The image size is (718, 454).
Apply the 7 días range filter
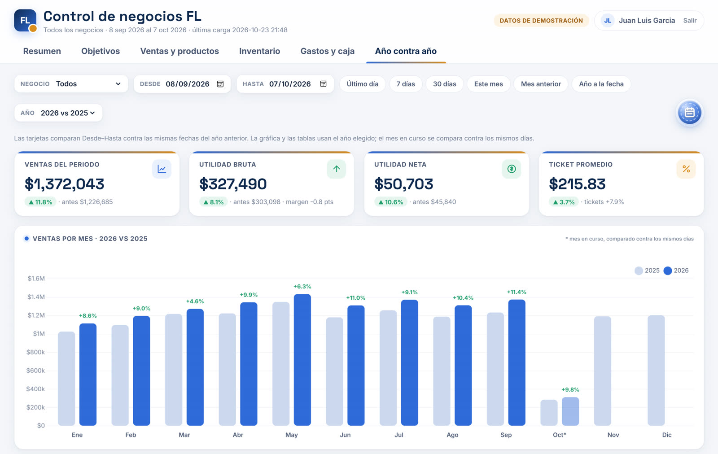click(x=406, y=84)
